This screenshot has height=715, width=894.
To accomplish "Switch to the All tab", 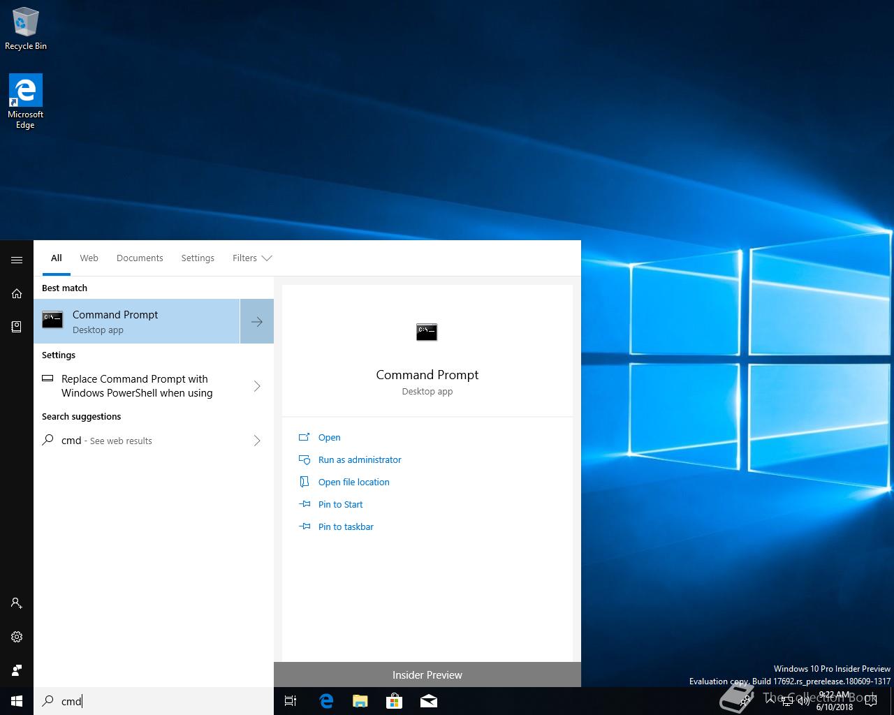I will tap(57, 258).
